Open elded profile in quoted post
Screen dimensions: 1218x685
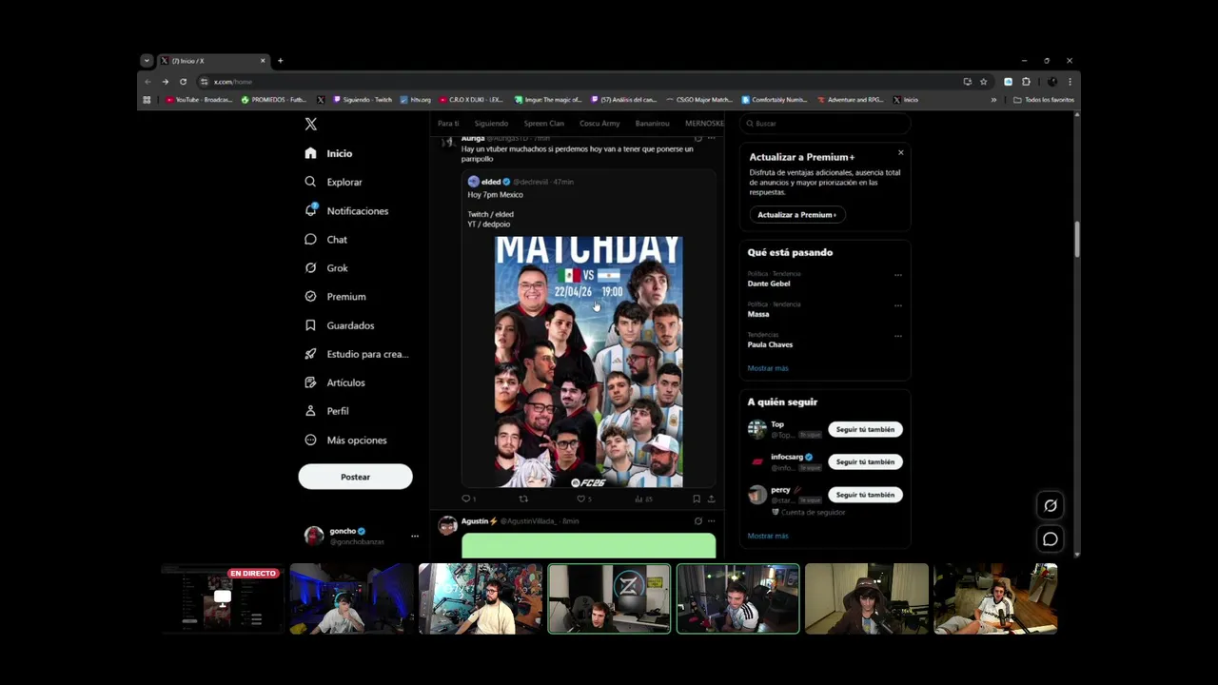(490, 182)
